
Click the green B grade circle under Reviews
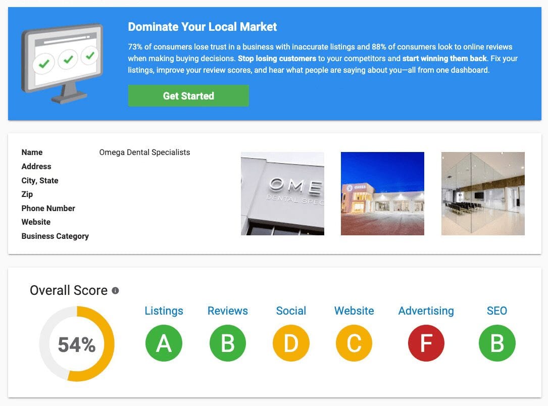(227, 343)
